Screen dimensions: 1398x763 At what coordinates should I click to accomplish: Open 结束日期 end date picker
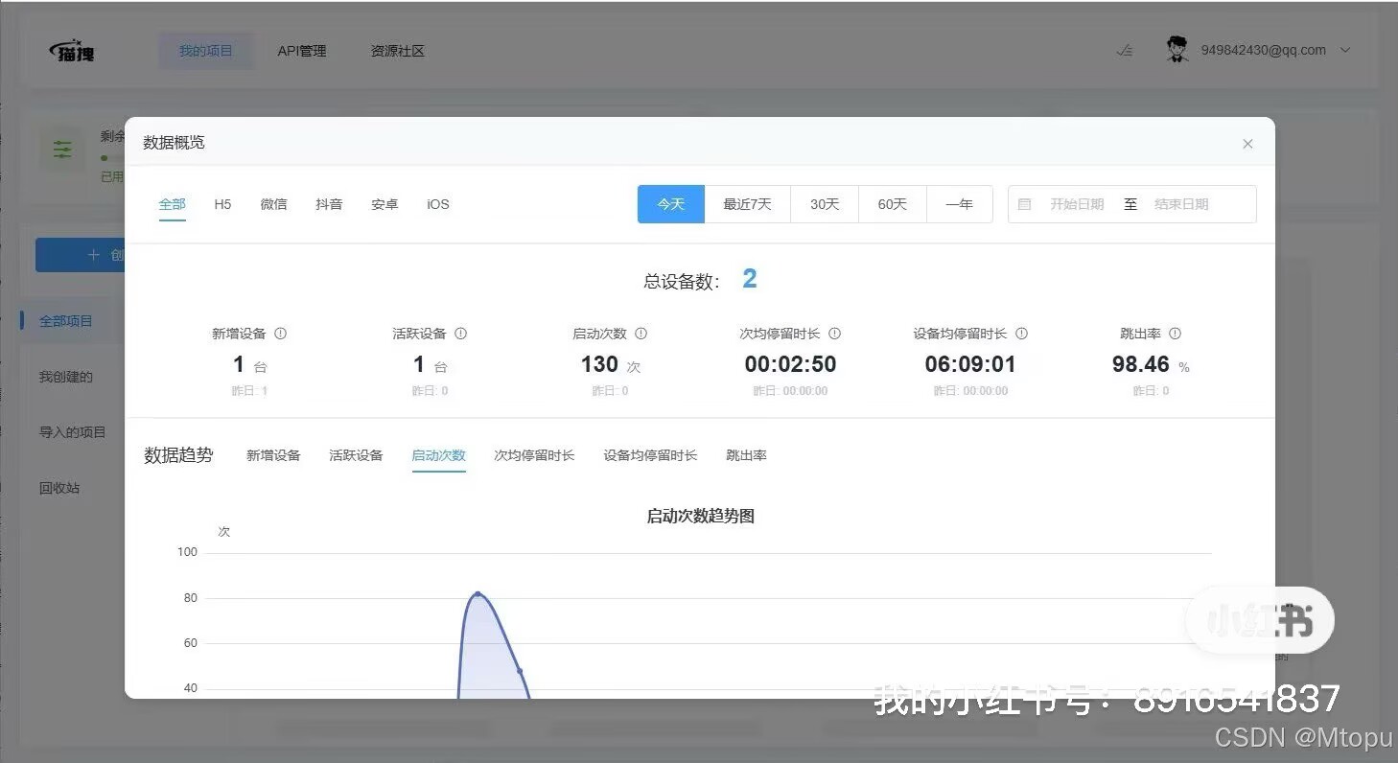click(x=1181, y=204)
